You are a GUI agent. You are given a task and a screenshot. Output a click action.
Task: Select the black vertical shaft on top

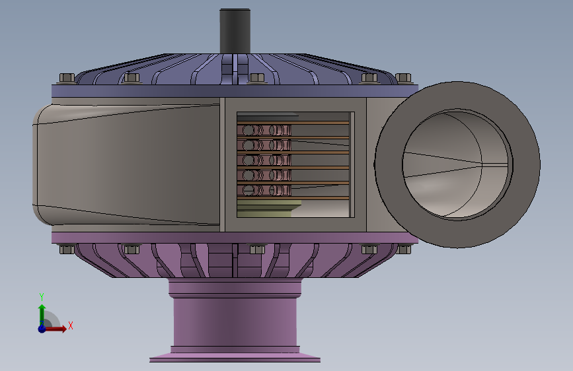click(x=235, y=32)
